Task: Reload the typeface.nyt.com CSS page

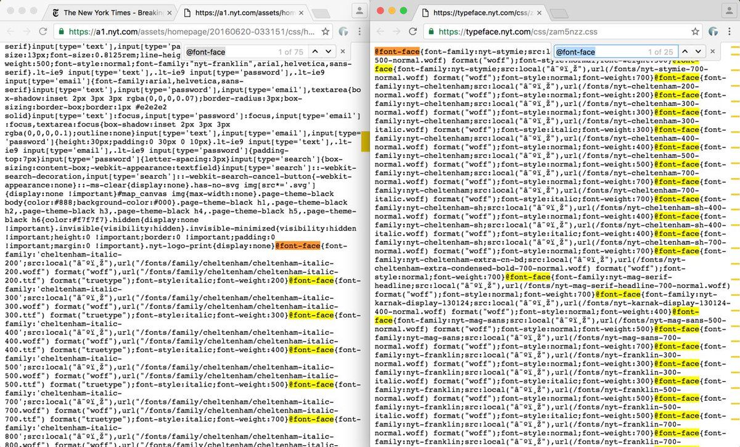Action: 413,31
